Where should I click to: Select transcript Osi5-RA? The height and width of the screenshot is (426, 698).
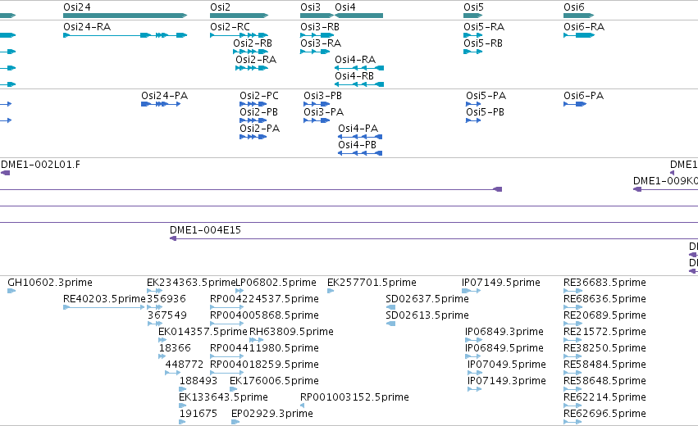pos(472,35)
